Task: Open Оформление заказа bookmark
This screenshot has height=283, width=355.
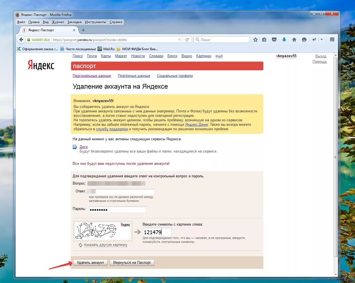Action: [37, 49]
